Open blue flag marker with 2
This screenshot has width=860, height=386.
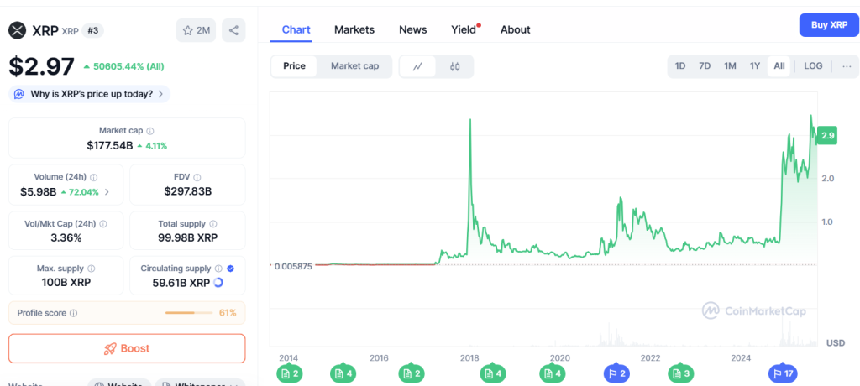(x=617, y=374)
